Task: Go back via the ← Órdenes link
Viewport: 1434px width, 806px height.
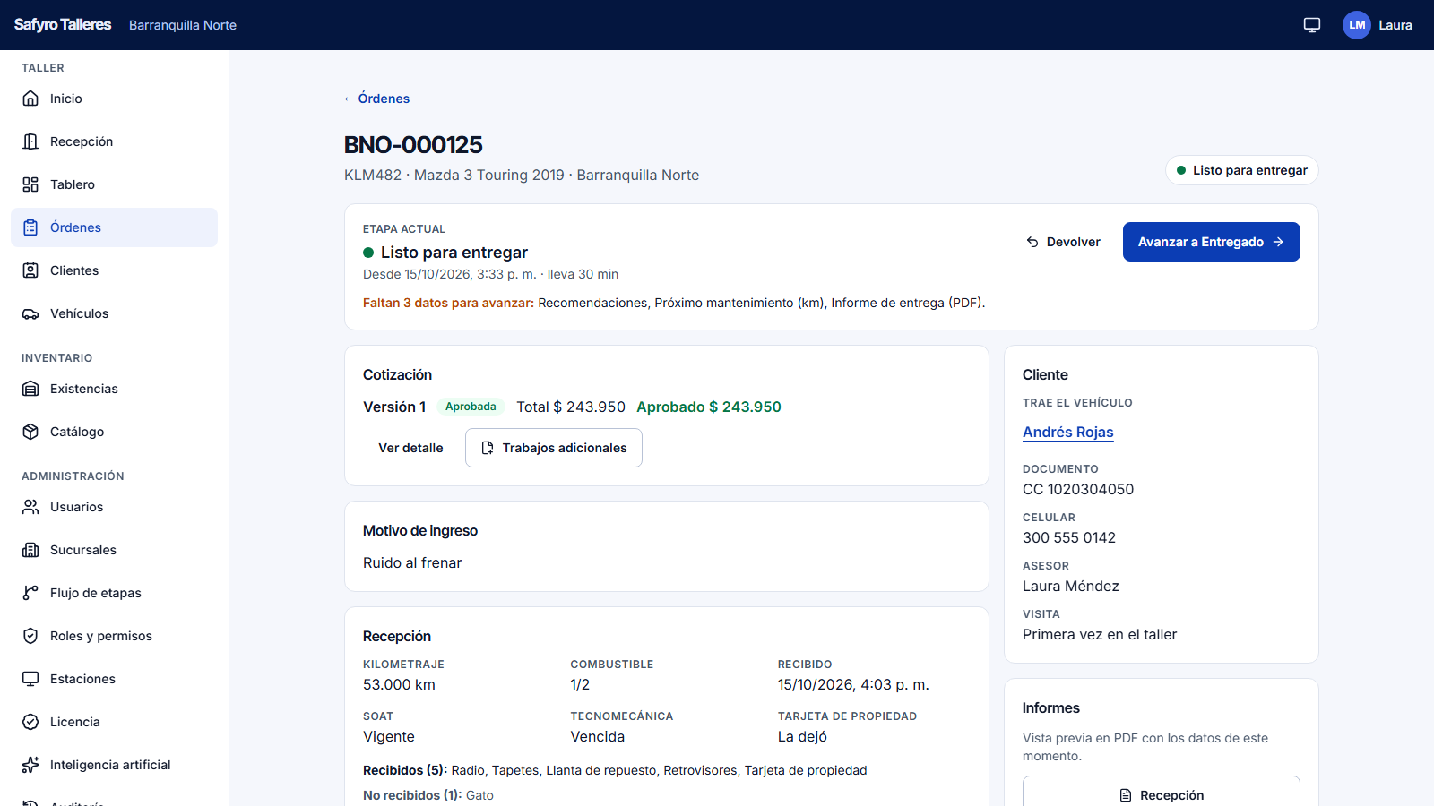Action: click(x=376, y=99)
